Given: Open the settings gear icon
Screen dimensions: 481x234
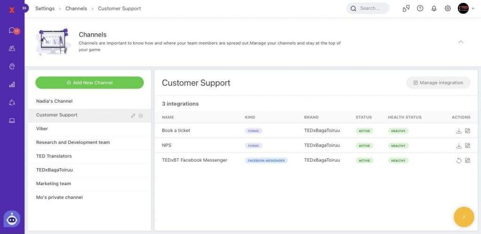Looking at the screenshot, I should 448,8.
